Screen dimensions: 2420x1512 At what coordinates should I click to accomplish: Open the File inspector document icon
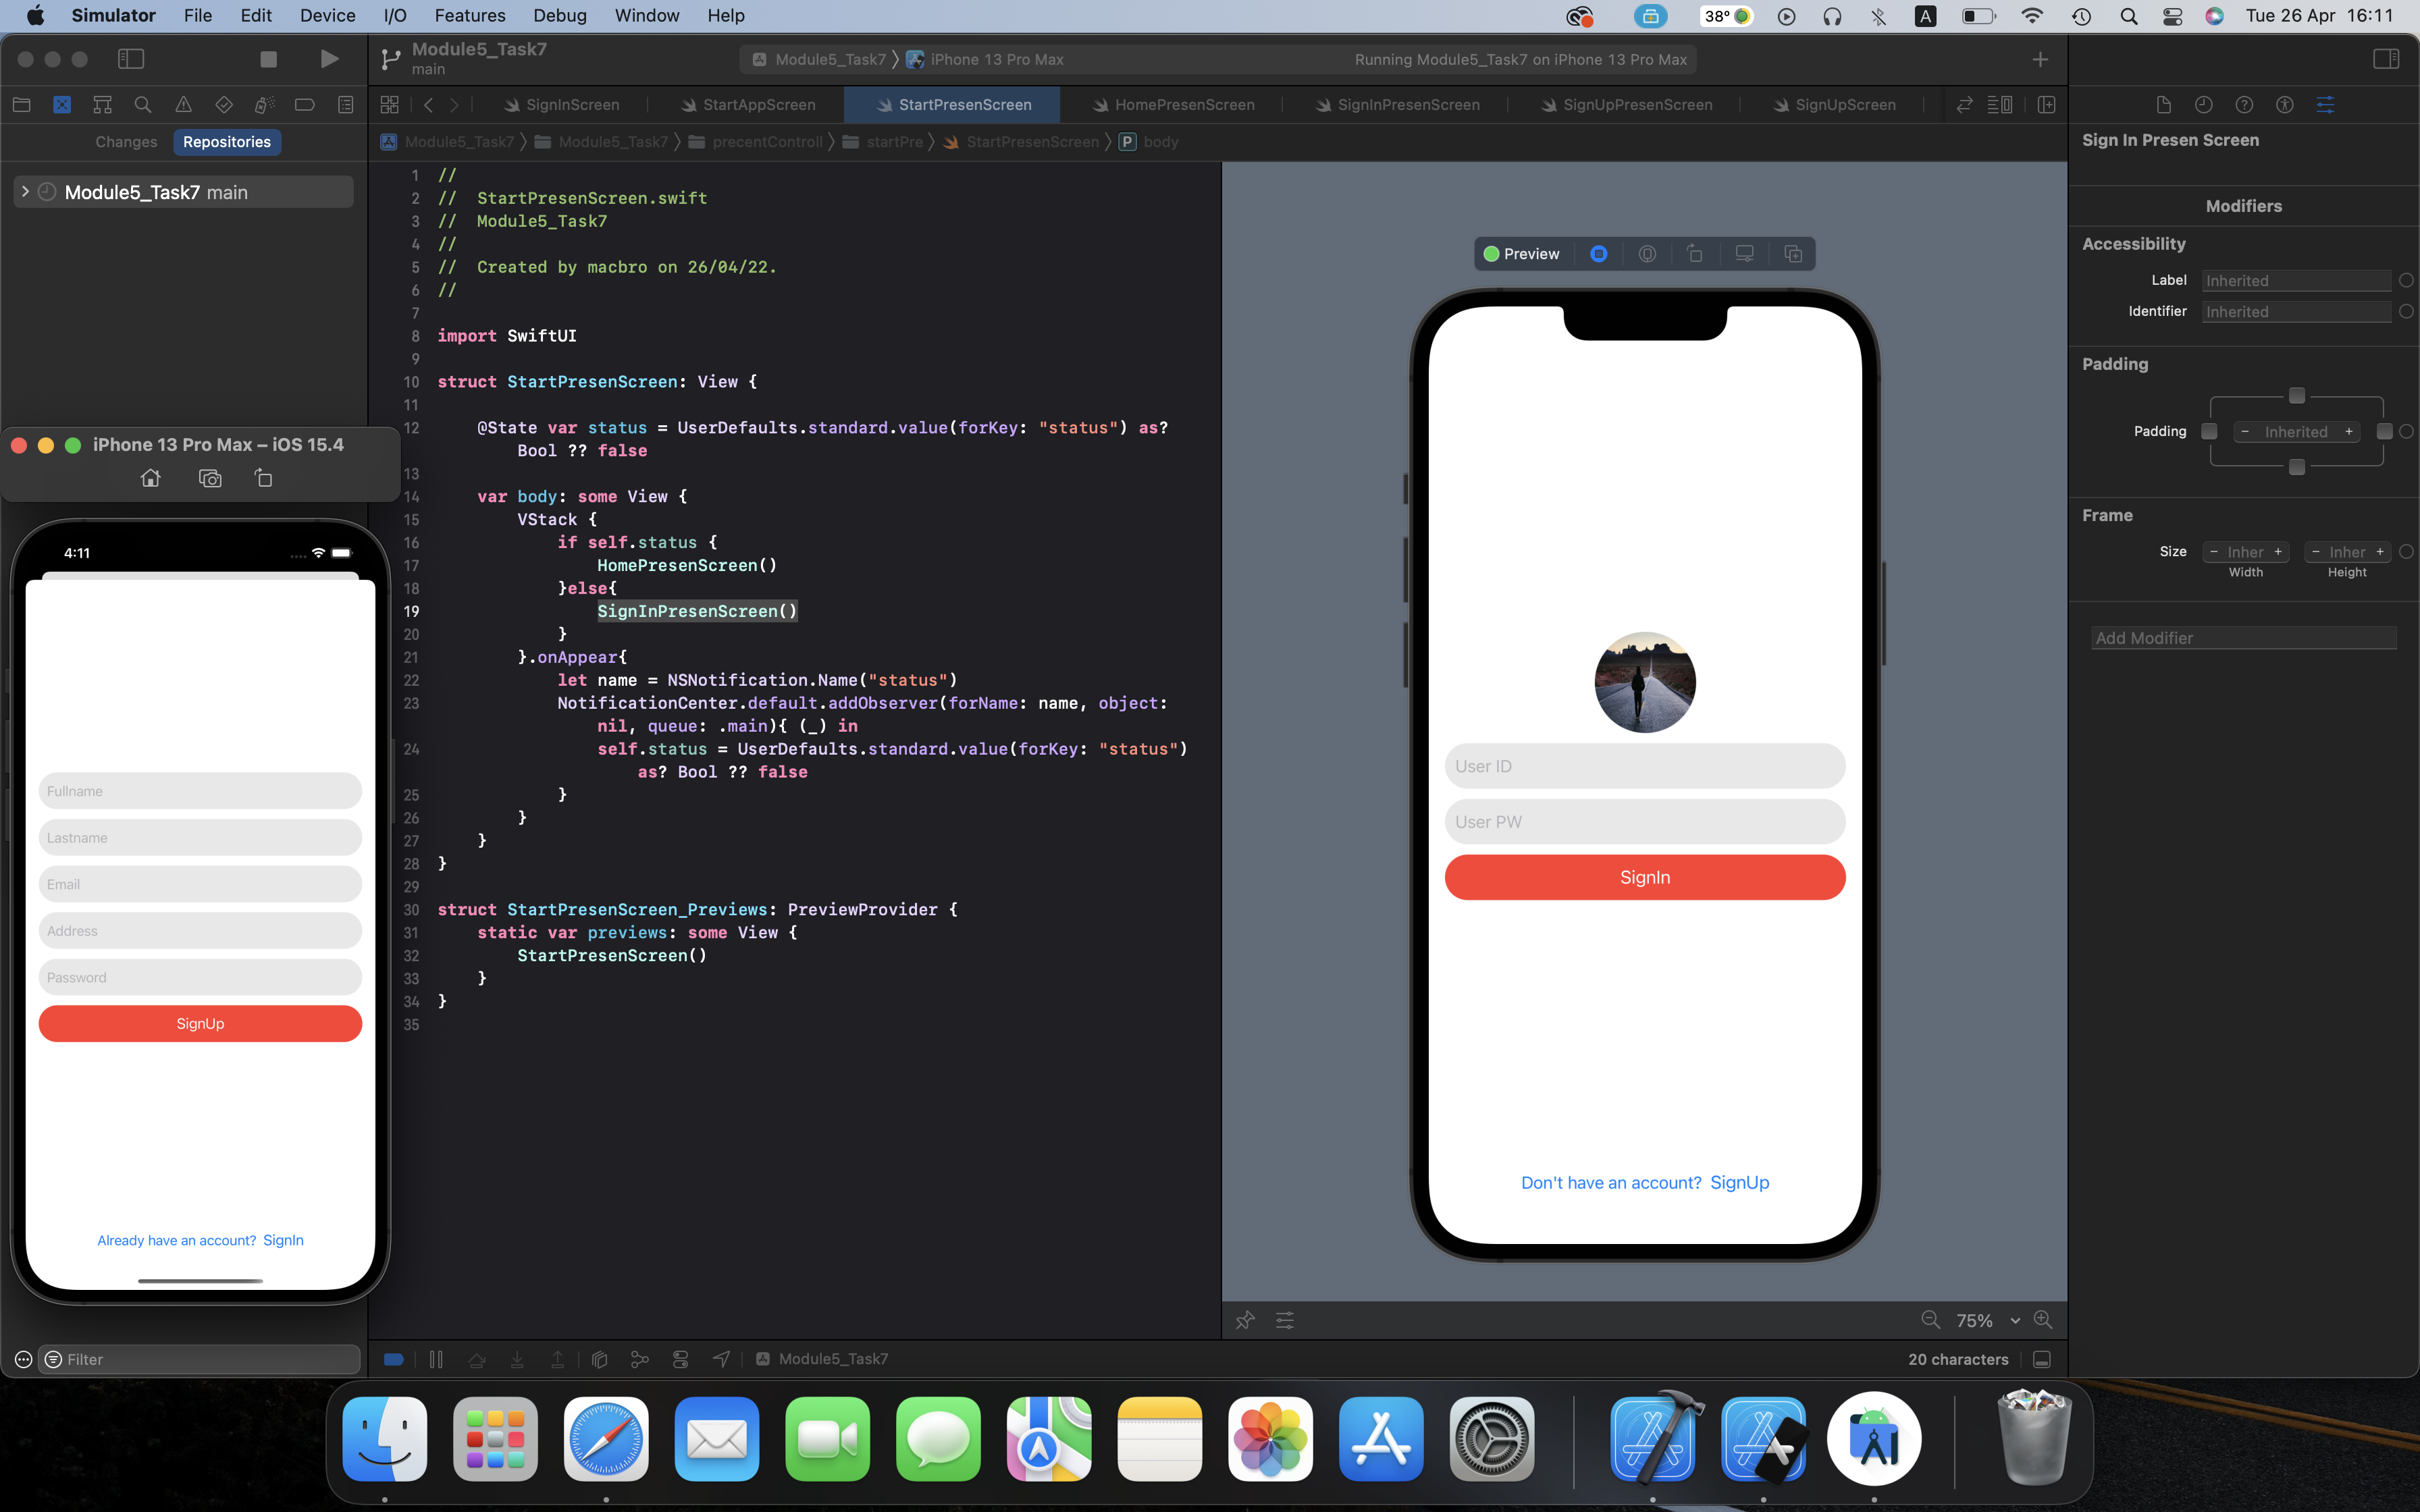click(x=2163, y=104)
